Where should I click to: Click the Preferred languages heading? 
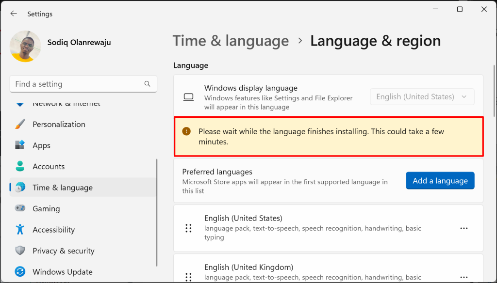(217, 172)
